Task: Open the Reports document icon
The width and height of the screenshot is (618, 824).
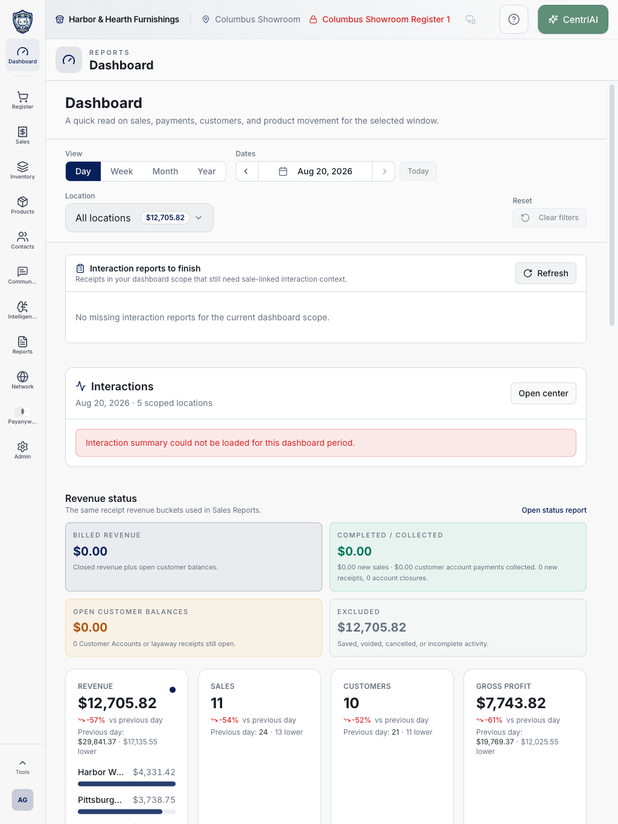Action: coord(22,341)
